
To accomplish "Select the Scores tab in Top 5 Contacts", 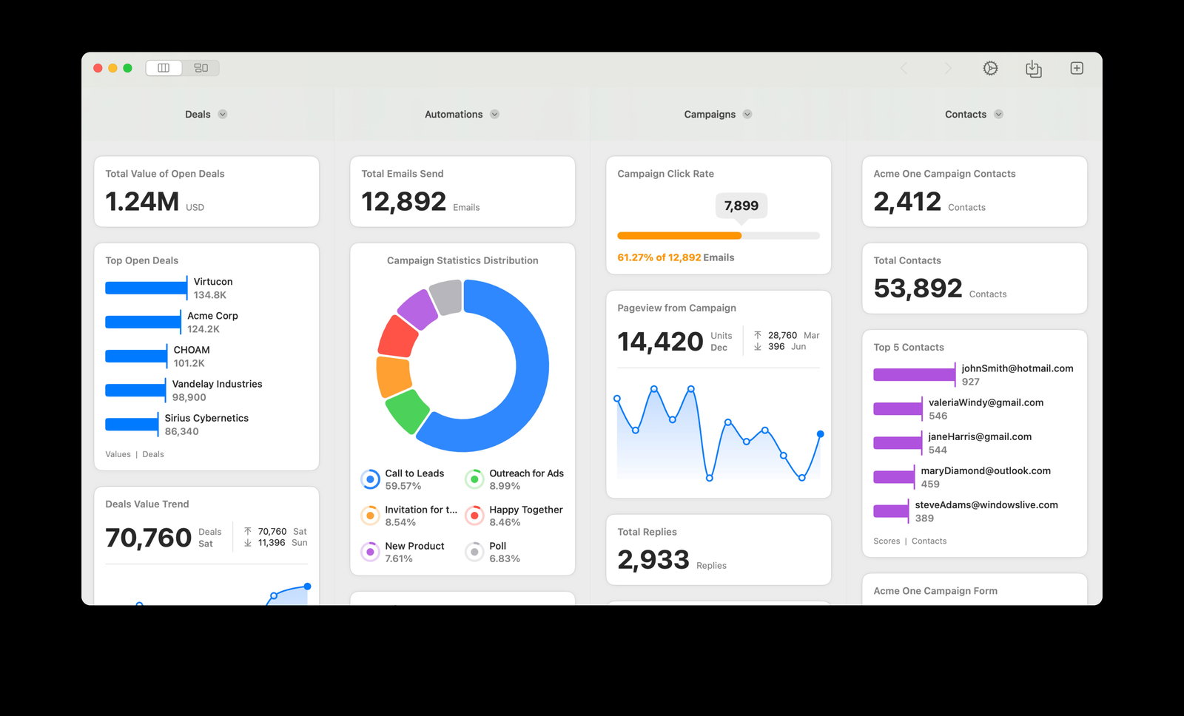I will (x=887, y=541).
